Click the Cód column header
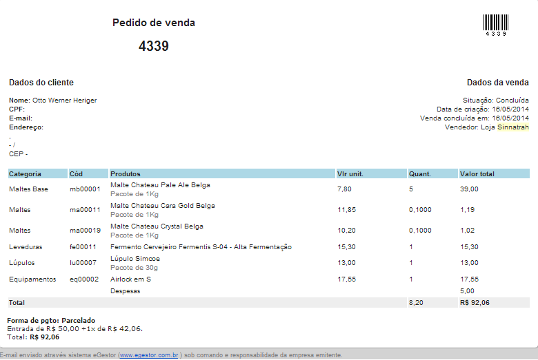 click(x=88, y=173)
